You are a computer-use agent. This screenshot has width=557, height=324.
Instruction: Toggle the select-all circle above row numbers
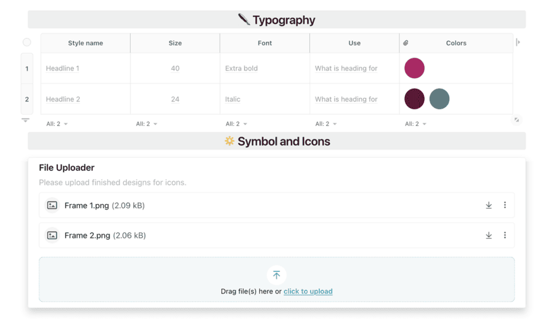pos(27,42)
